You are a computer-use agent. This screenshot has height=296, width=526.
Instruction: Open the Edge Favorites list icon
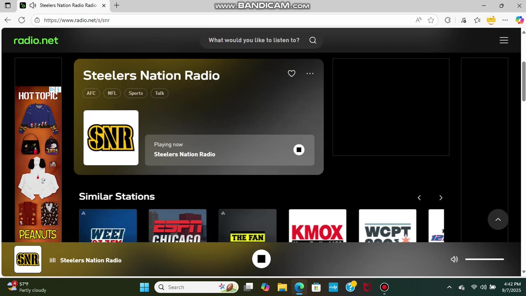(x=477, y=20)
